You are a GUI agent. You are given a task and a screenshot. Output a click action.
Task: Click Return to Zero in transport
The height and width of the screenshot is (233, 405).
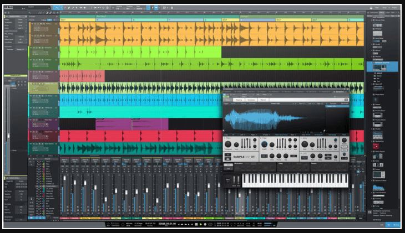[191, 224]
